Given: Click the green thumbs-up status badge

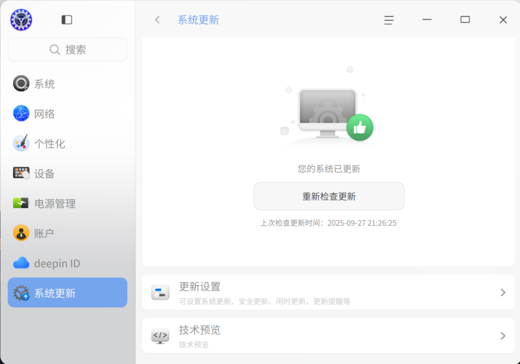Looking at the screenshot, I should [360, 127].
